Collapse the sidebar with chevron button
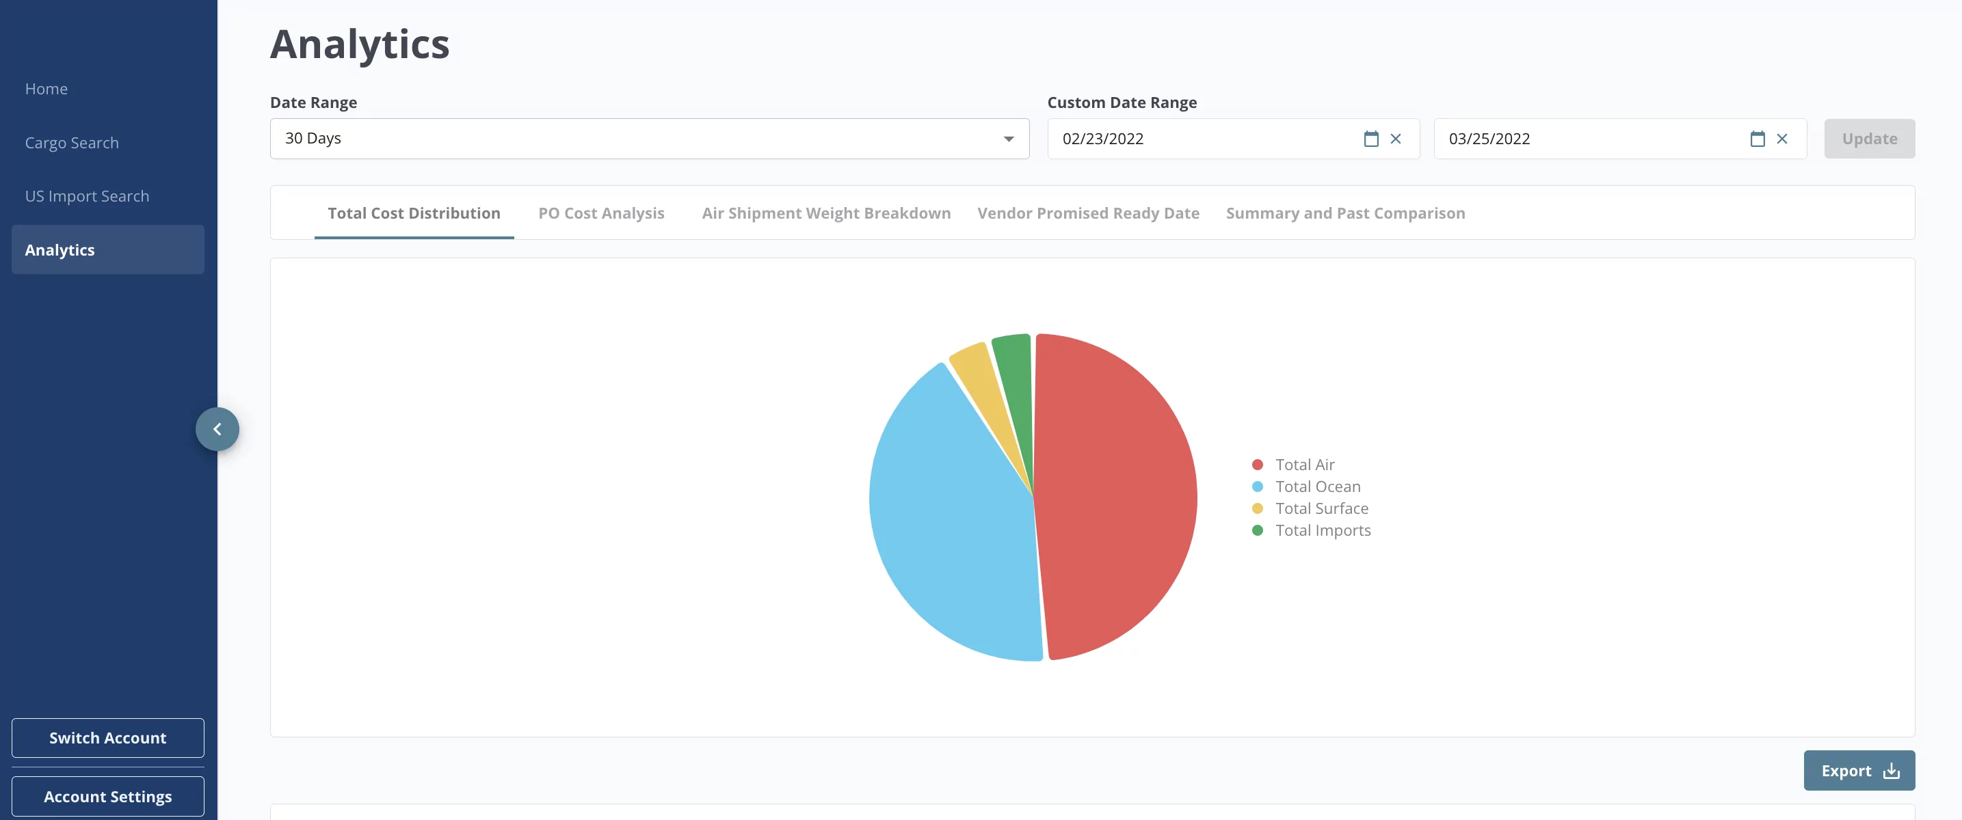The image size is (1962, 820). tap(217, 429)
